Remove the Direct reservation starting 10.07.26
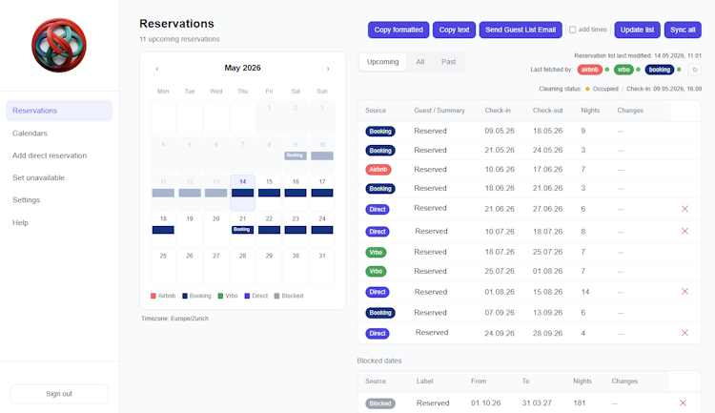 684,231
